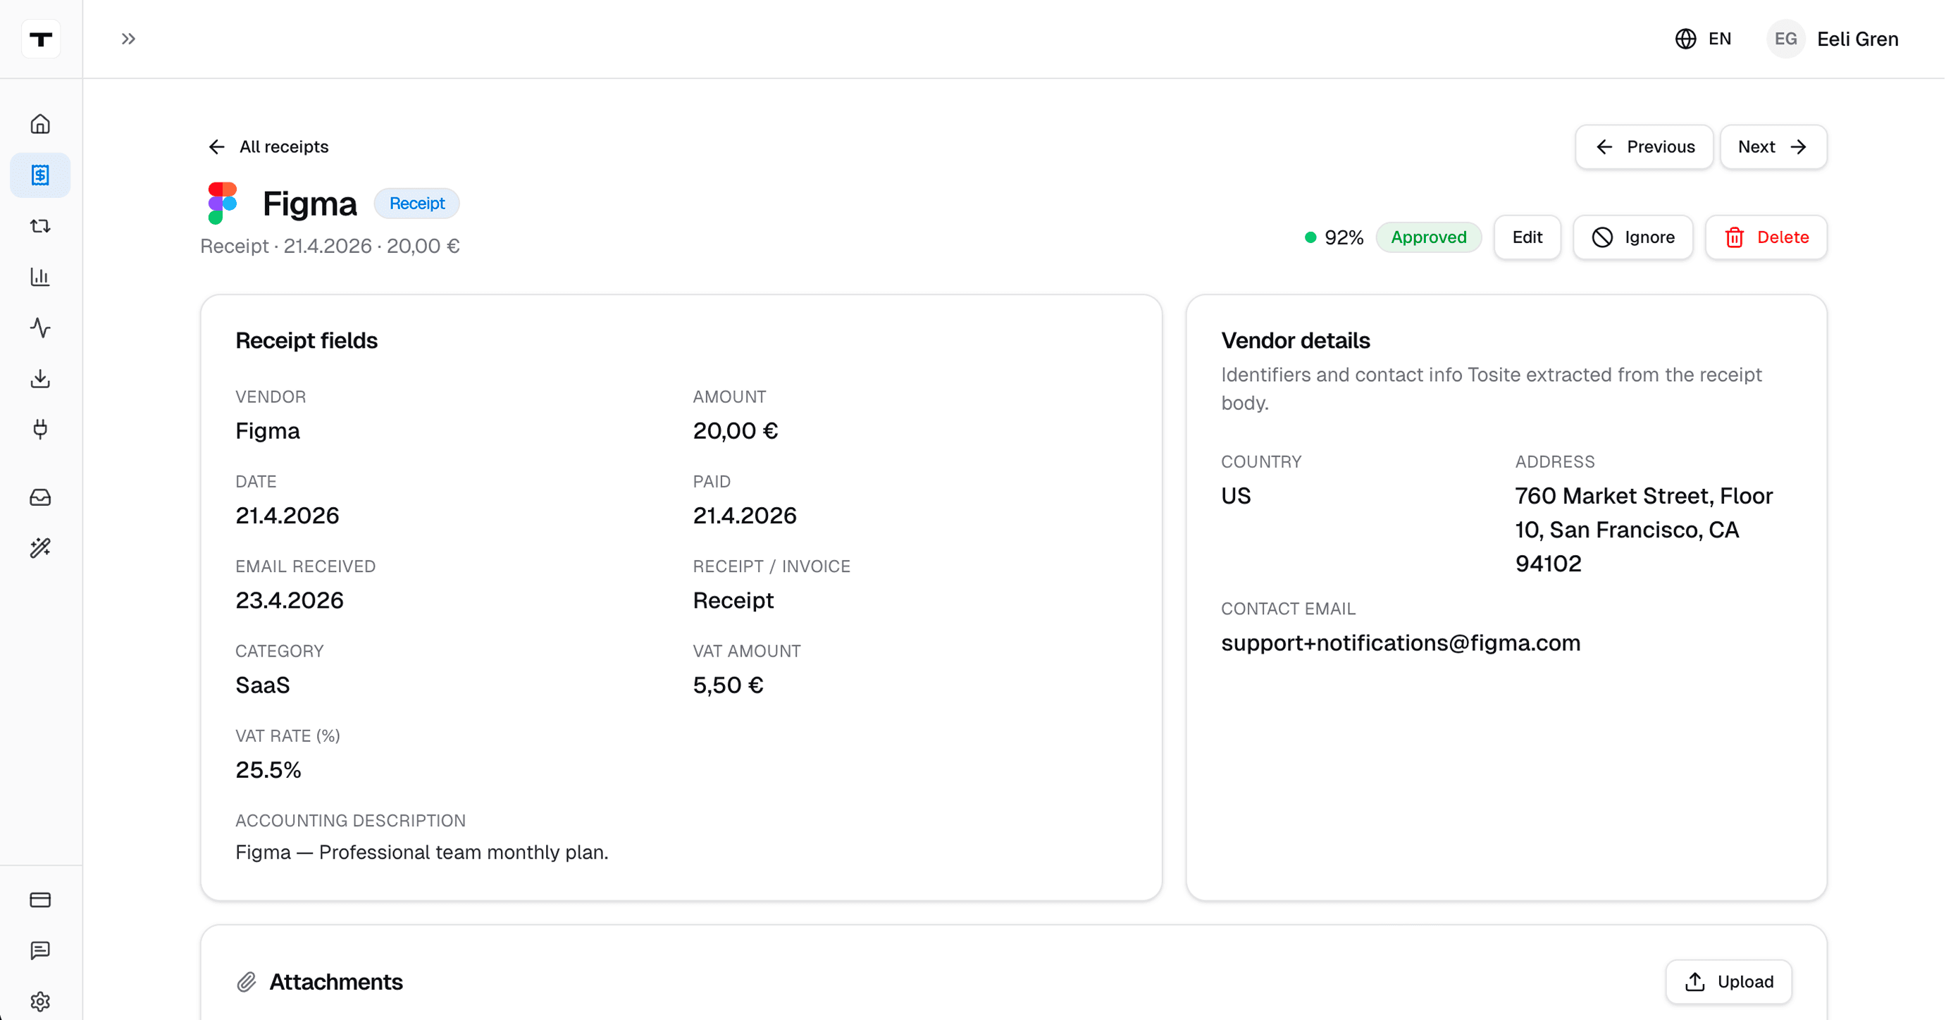
Task: Click the Ignore circle-slash icon
Action: click(1602, 237)
